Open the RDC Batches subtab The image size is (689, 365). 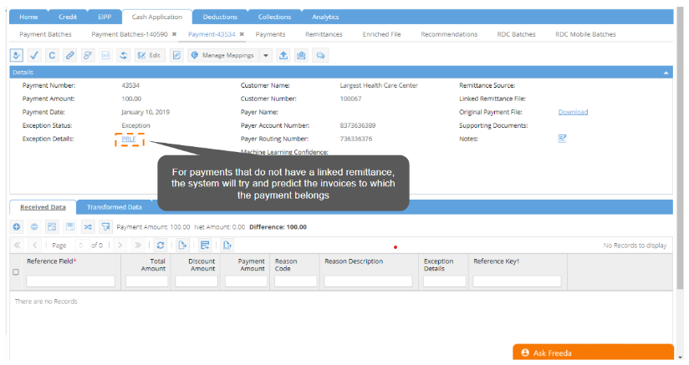coord(516,34)
